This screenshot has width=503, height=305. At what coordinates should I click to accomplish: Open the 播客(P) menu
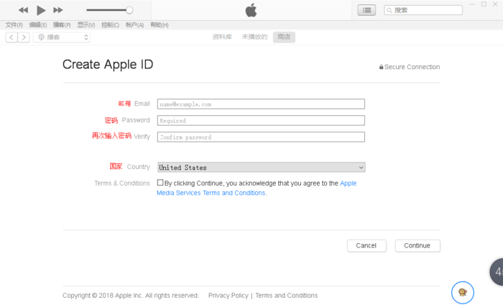(x=62, y=24)
